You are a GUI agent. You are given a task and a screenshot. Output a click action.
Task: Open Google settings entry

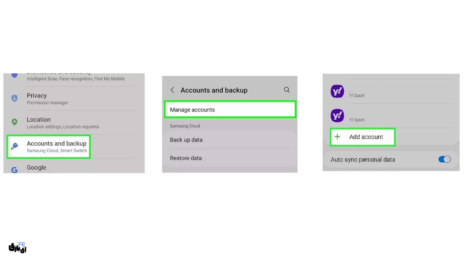(36, 168)
